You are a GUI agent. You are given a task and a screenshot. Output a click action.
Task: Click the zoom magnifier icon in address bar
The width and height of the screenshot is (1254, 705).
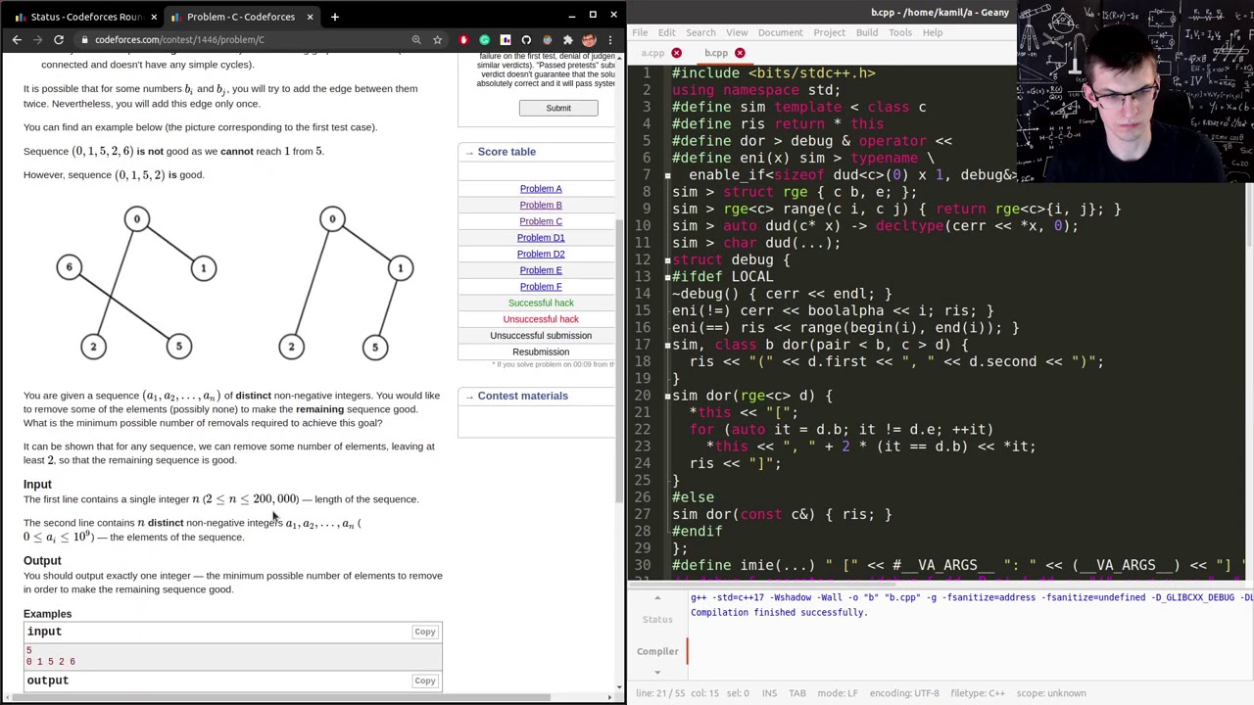click(x=416, y=40)
